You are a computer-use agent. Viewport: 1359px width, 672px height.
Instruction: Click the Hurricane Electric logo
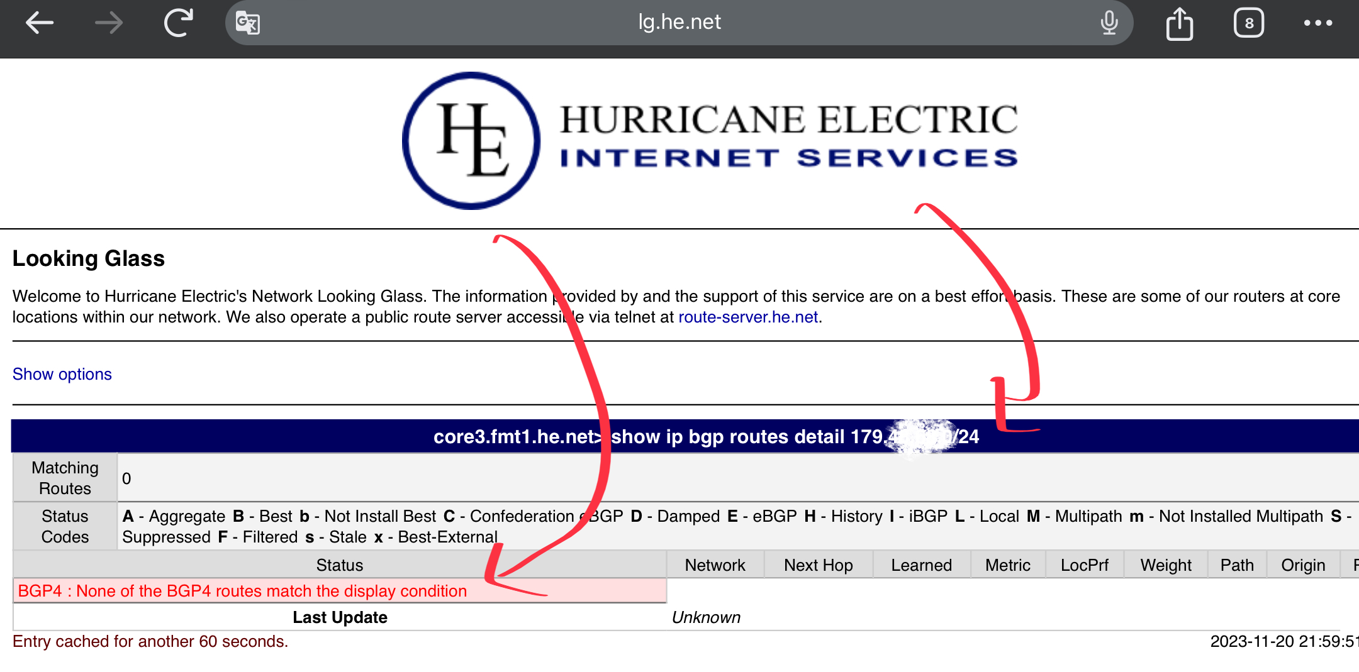tap(710, 141)
